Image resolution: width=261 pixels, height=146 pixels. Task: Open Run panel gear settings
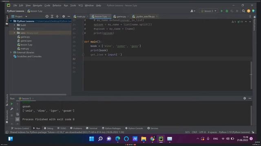(x=245, y=98)
